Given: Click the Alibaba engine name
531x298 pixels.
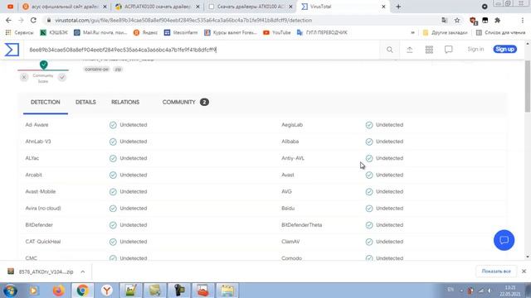Looking at the screenshot, I should [x=290, y=142].
